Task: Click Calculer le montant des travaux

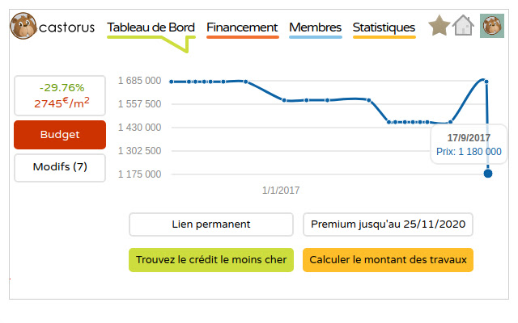Action: [x=388, y=260]
